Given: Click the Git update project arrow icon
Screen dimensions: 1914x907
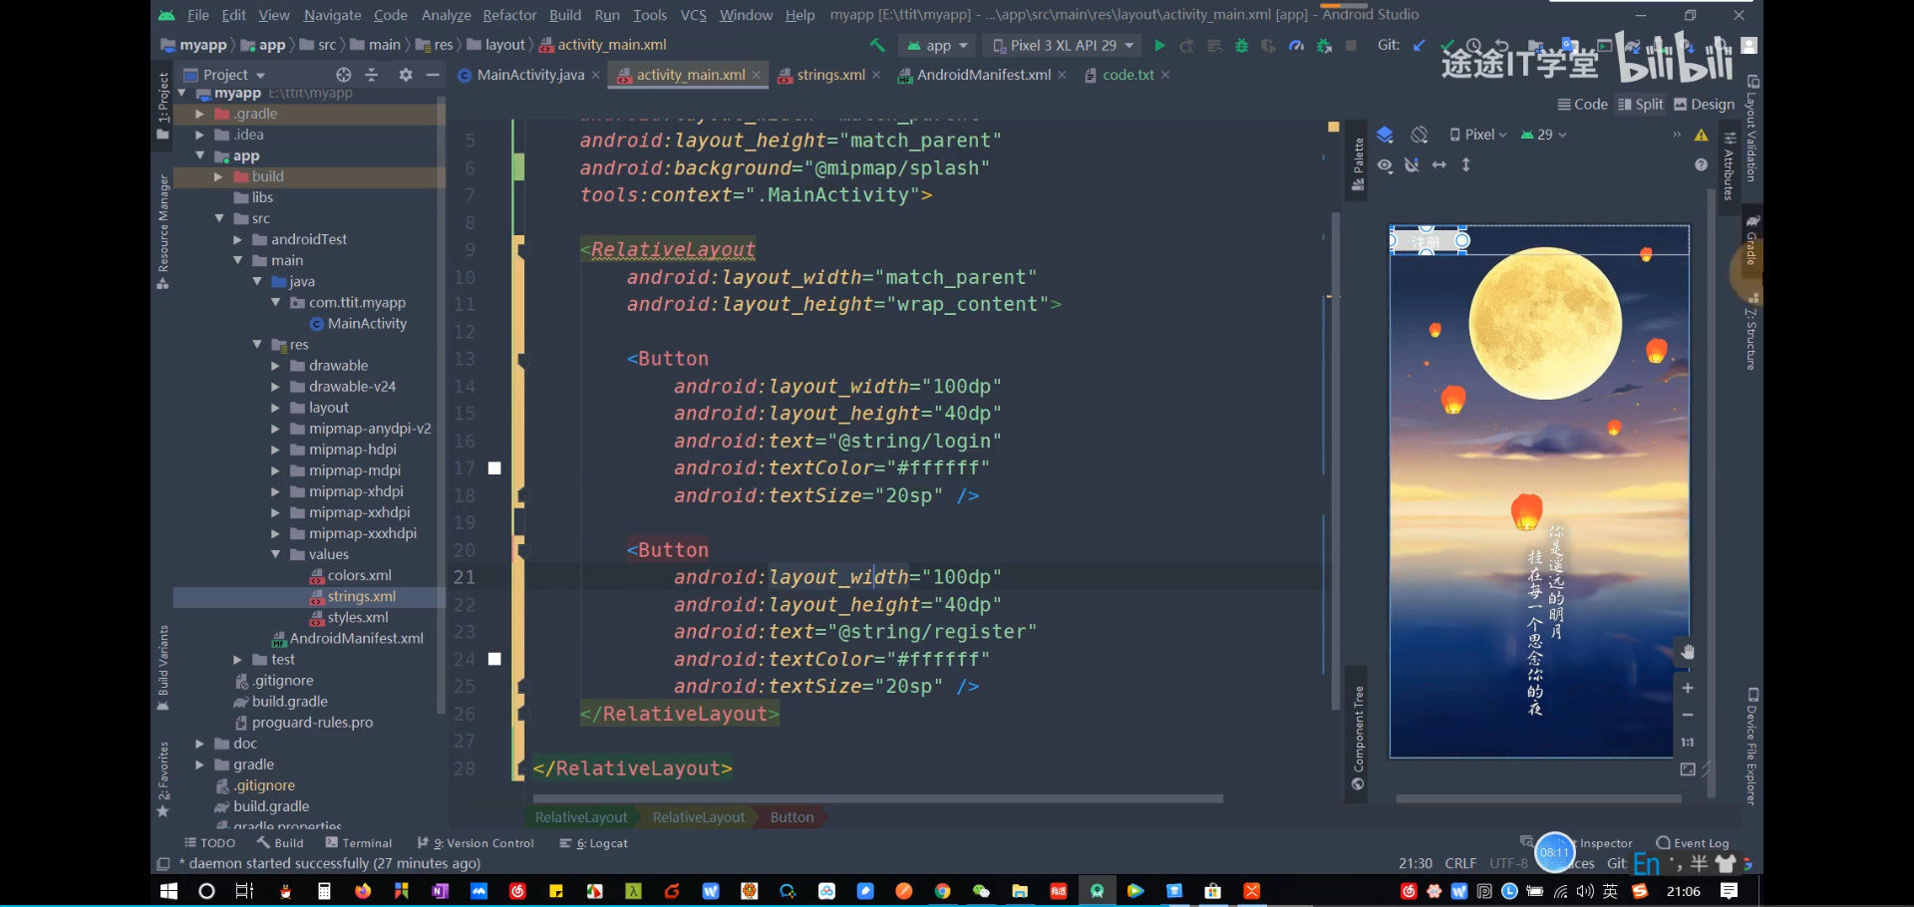Looking at the screenshot, I should click(x=1419, y=46).
